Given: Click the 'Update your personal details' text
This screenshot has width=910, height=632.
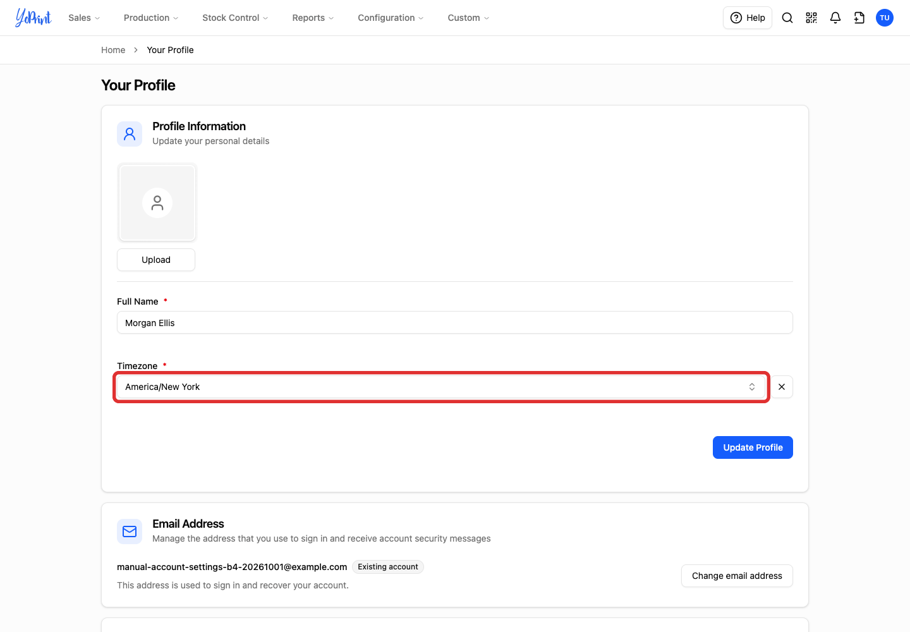Looking at the screenshot, I should [x=211, y=141].
